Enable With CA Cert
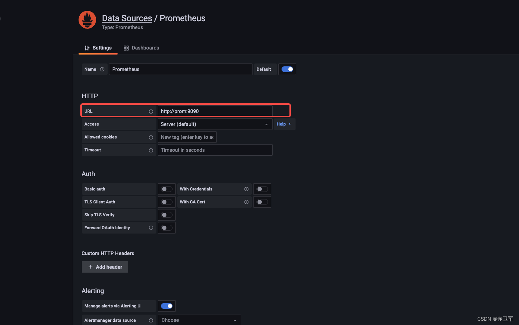Image resolution: width=519 pixels, height=325 pixels. (262, 202)
